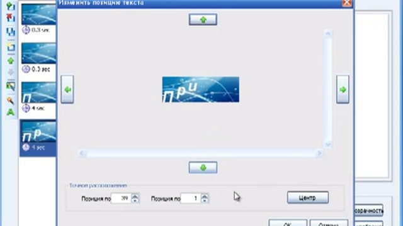Click the add frame icon with green plus
Image resolution: width=403 pixels, height=226 pixels.
(x=10, y=6)
